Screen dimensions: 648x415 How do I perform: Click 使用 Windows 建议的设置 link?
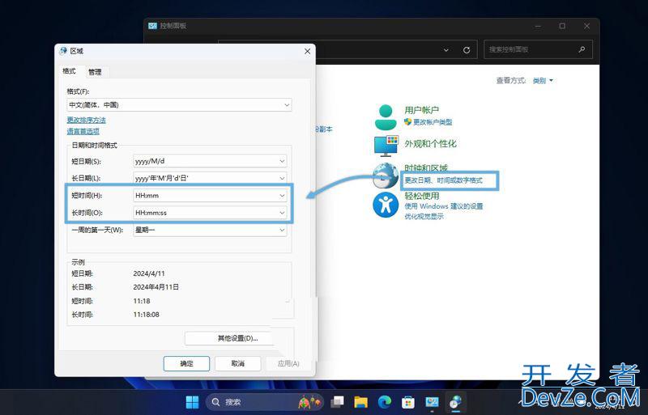click(444, 206)
